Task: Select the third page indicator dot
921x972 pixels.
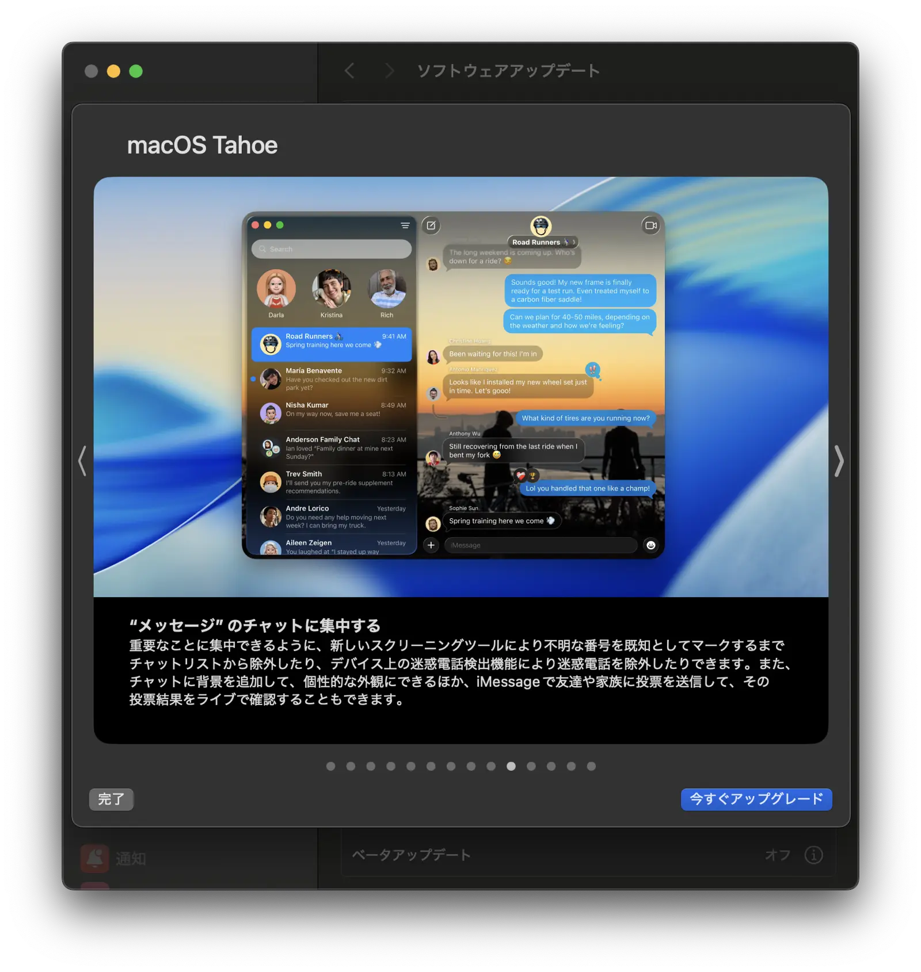Action: click(371, 766)
